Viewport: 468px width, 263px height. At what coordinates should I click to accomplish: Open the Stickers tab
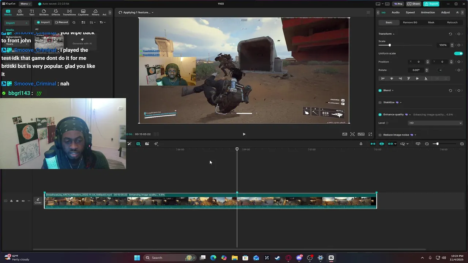pos(44,12)
